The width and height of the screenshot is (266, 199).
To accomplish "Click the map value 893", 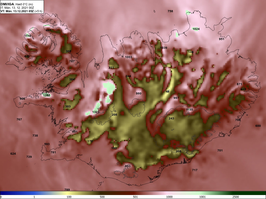I will pyautogui.click(x=128, y=166).
